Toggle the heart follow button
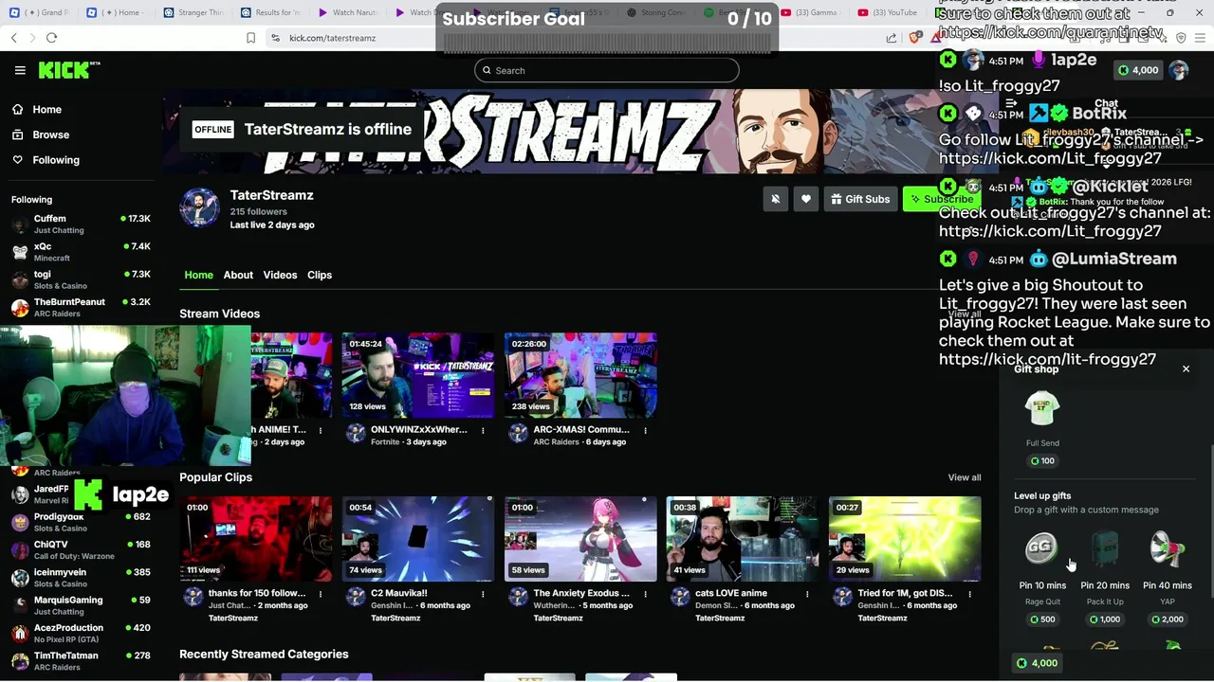This screenshot has height=682, width=1214. 806,199
